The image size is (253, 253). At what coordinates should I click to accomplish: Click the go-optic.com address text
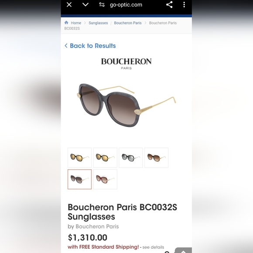(126, 5)
